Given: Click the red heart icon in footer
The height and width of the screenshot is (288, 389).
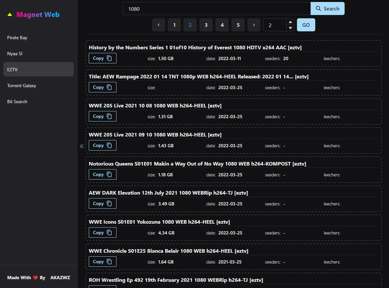Looking at the screenshot, I should click(35, 278).
